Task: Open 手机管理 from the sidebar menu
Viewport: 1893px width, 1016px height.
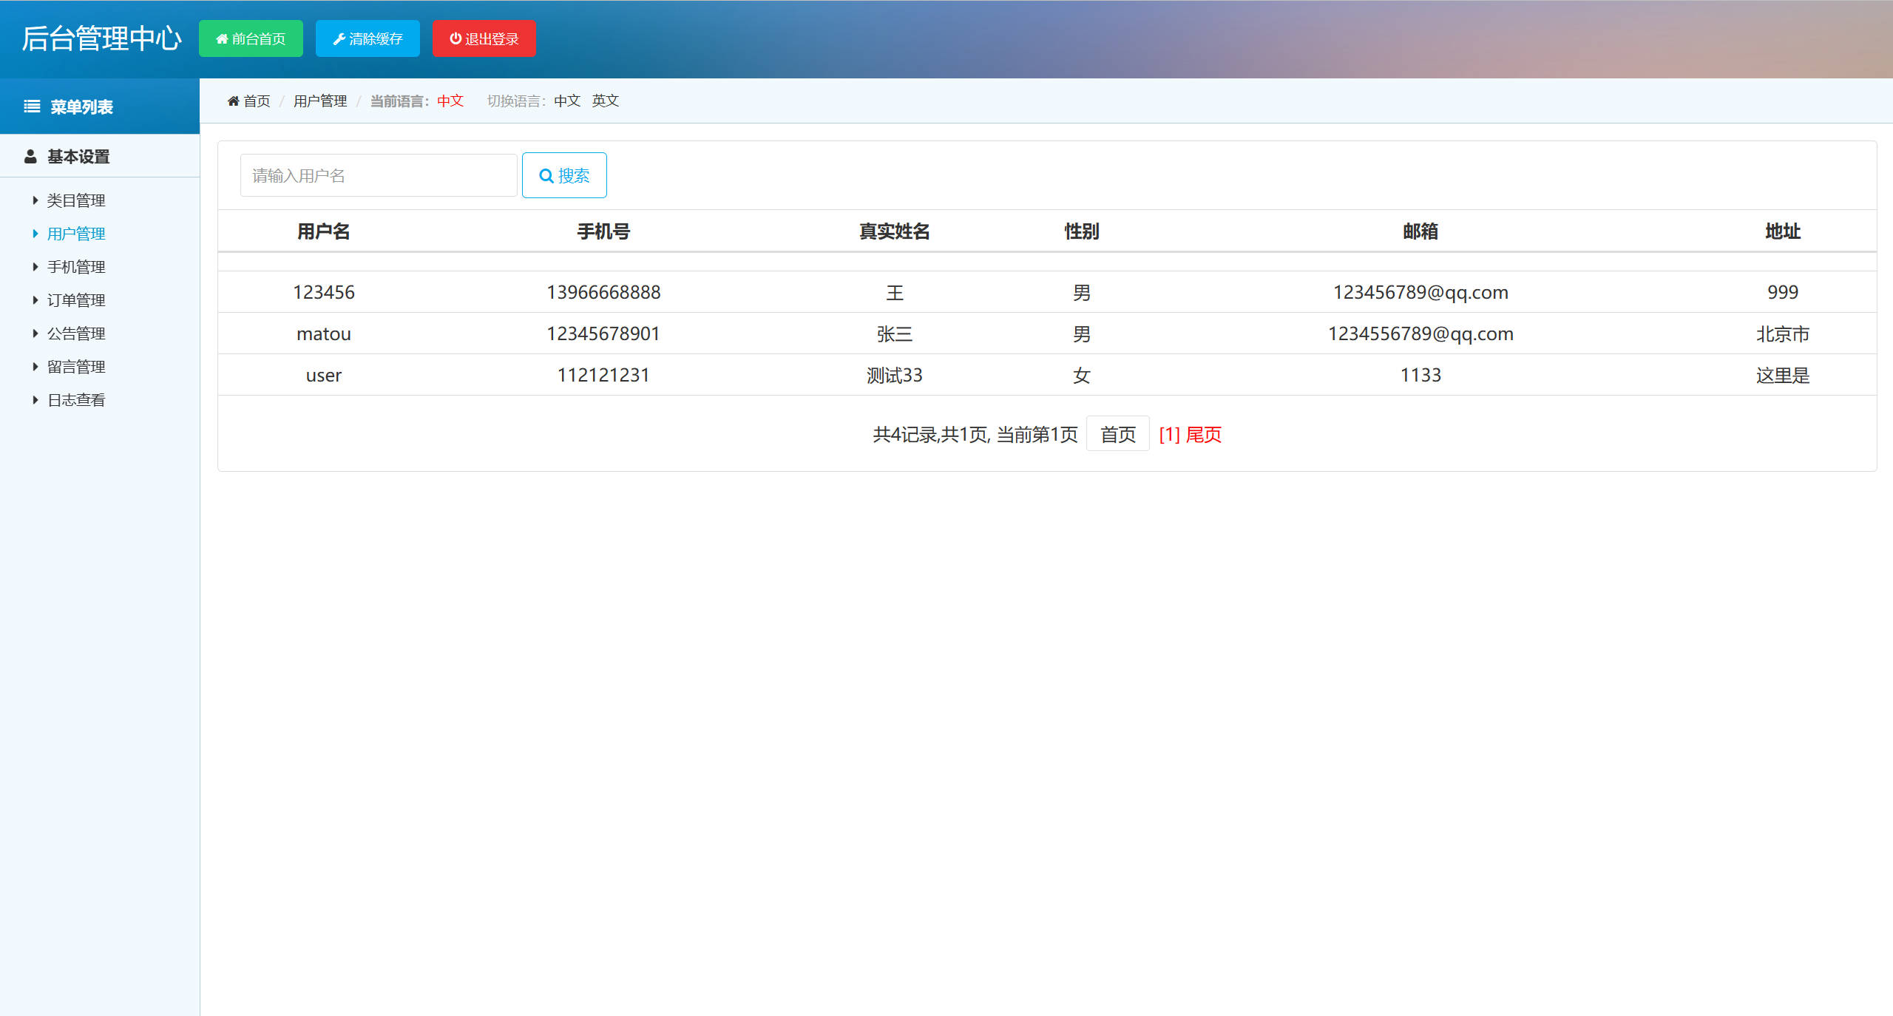Action: tap(76, 266)
